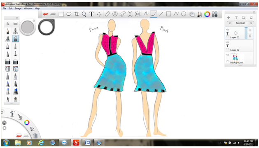This screenshot has height=148, width=259.
Task: Select the Airbrush in brush palette
Action: click(x=15, y=31)
